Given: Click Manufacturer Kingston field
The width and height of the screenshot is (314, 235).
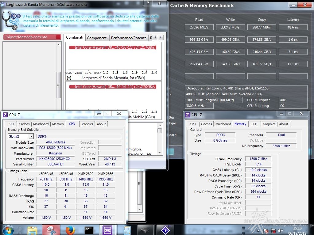Looking at the screenshot, I should click(x=56, y=153).
